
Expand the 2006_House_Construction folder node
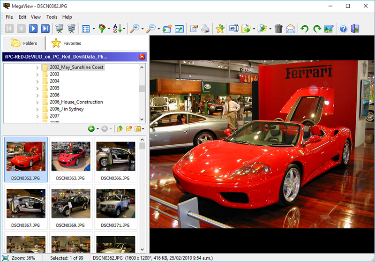[37, 102]
